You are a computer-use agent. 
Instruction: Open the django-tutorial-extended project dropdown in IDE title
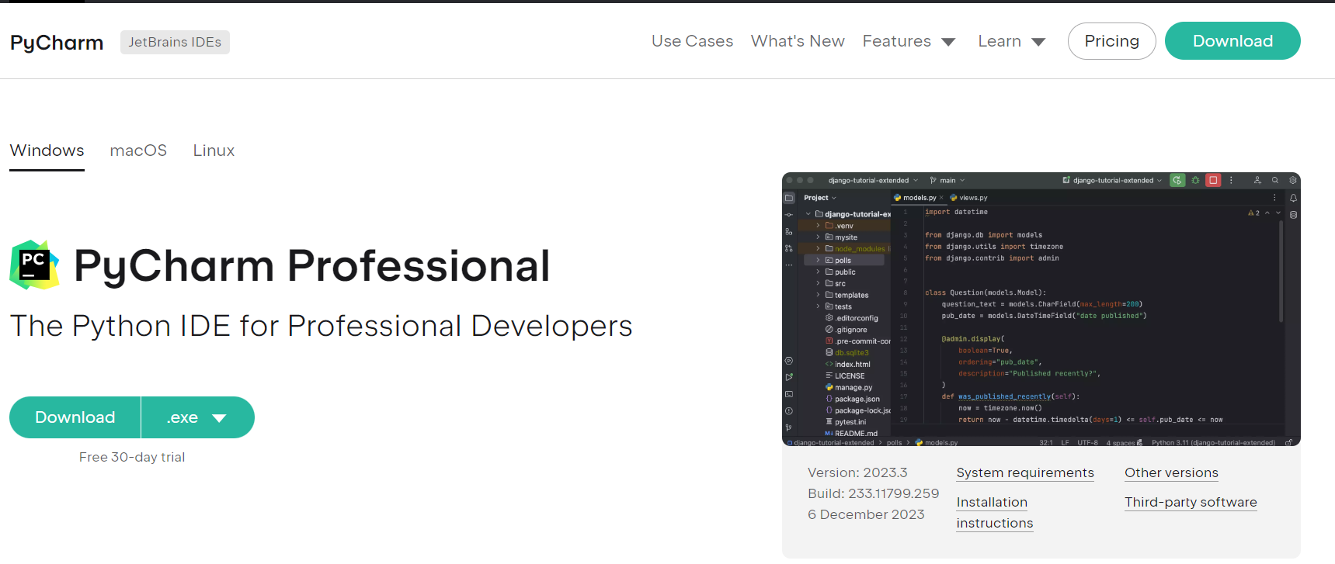(873, 180)
